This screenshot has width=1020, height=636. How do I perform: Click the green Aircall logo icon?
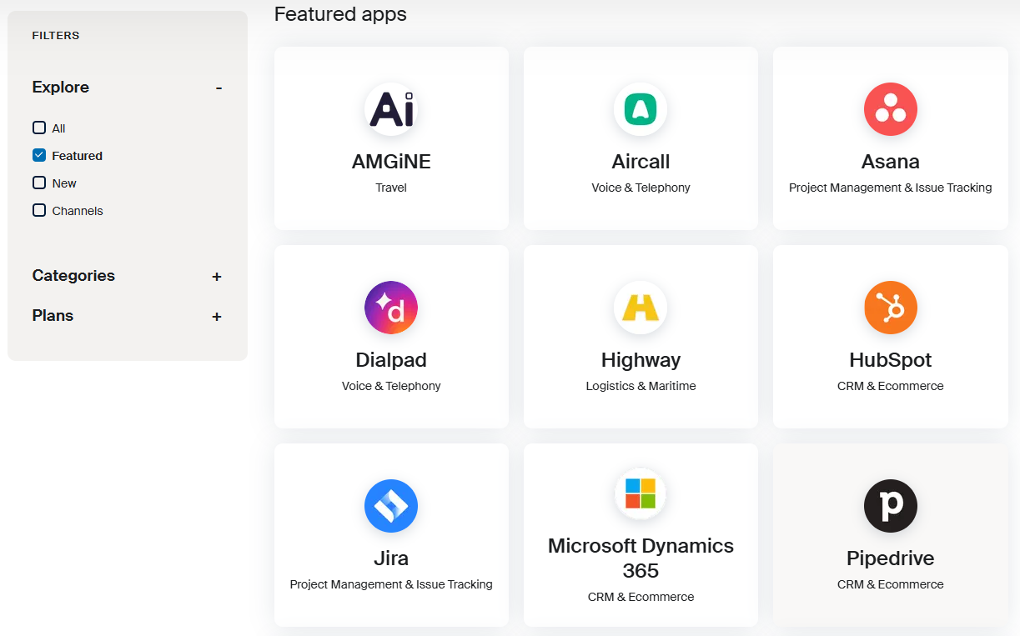click(x=641, y=109)
